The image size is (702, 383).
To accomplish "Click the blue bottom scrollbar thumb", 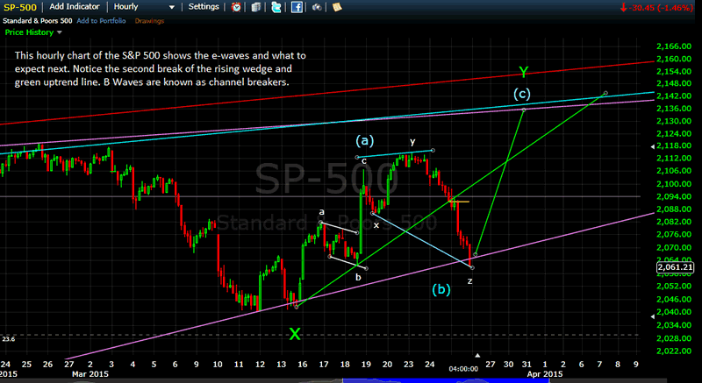I will (x=444, y=380).
